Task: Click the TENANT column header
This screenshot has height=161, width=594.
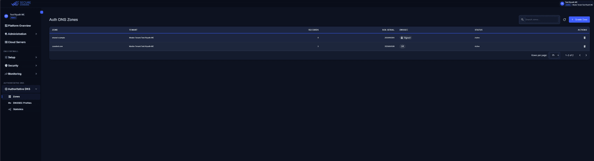Action: pos(133,30)
